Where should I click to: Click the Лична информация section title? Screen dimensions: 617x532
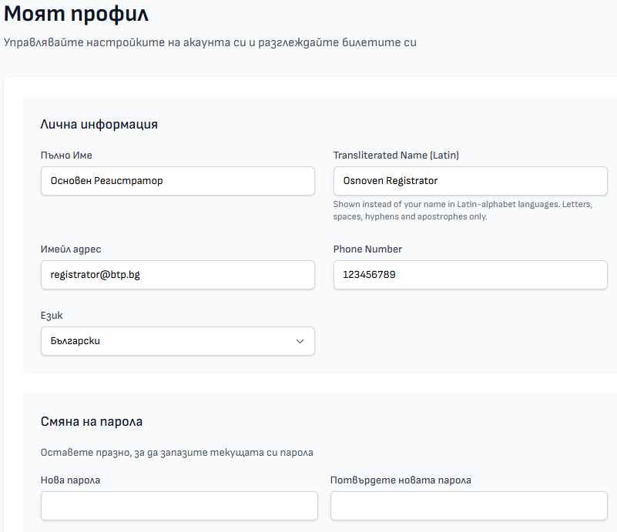tap(99, 124)
